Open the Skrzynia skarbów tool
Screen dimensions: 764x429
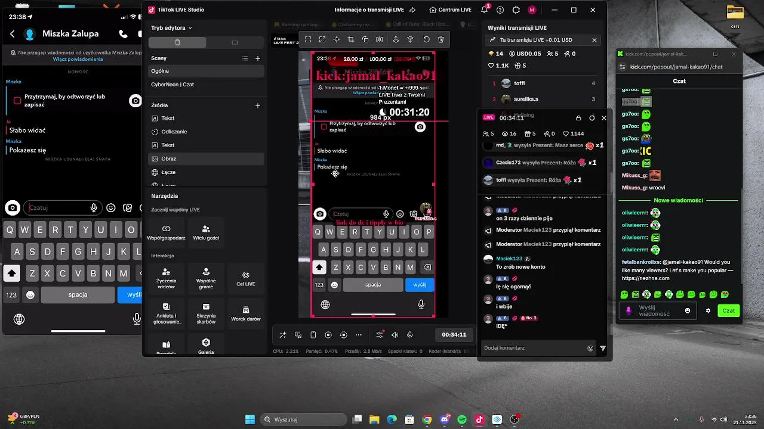(206, 313)
